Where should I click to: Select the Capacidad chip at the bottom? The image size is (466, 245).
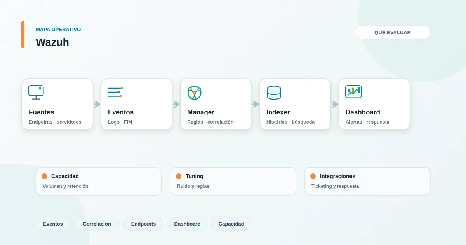[x=231, y=224]
